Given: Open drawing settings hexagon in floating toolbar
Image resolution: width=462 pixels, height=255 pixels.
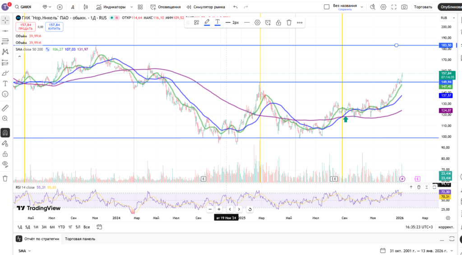Looking at the screenshot, I should pyautogui.click(x=258, y=23).
